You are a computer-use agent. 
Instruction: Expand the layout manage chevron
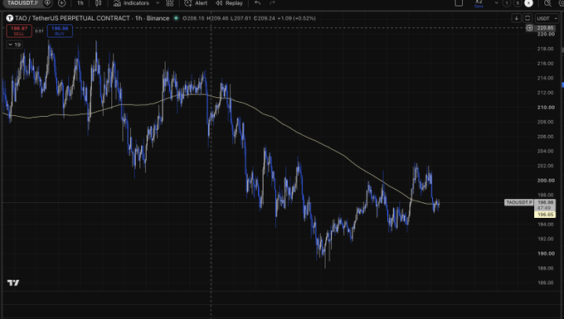click(x=496, y=2)
